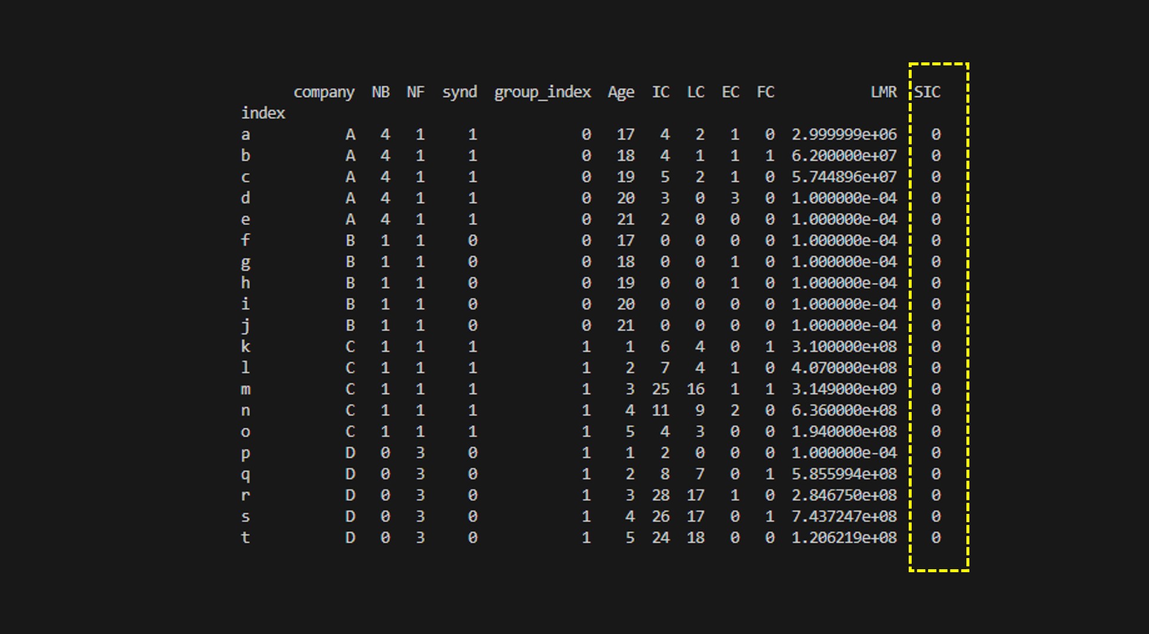
Task: Click IC value 25 in row m
Action: coord(660,389)
